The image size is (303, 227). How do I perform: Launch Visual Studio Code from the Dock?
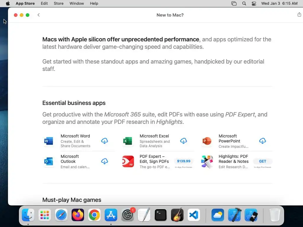pos(194,215)
